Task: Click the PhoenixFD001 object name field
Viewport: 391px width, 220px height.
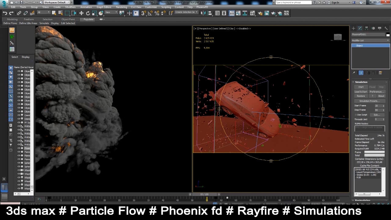Action: [x=368, y=35]
